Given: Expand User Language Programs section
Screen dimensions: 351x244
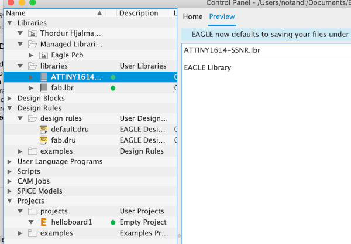Looking at the screenshot, I should pos(9,162).
